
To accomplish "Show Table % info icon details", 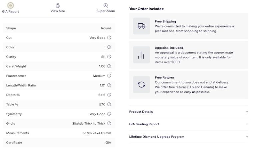I will pos(109,104).
